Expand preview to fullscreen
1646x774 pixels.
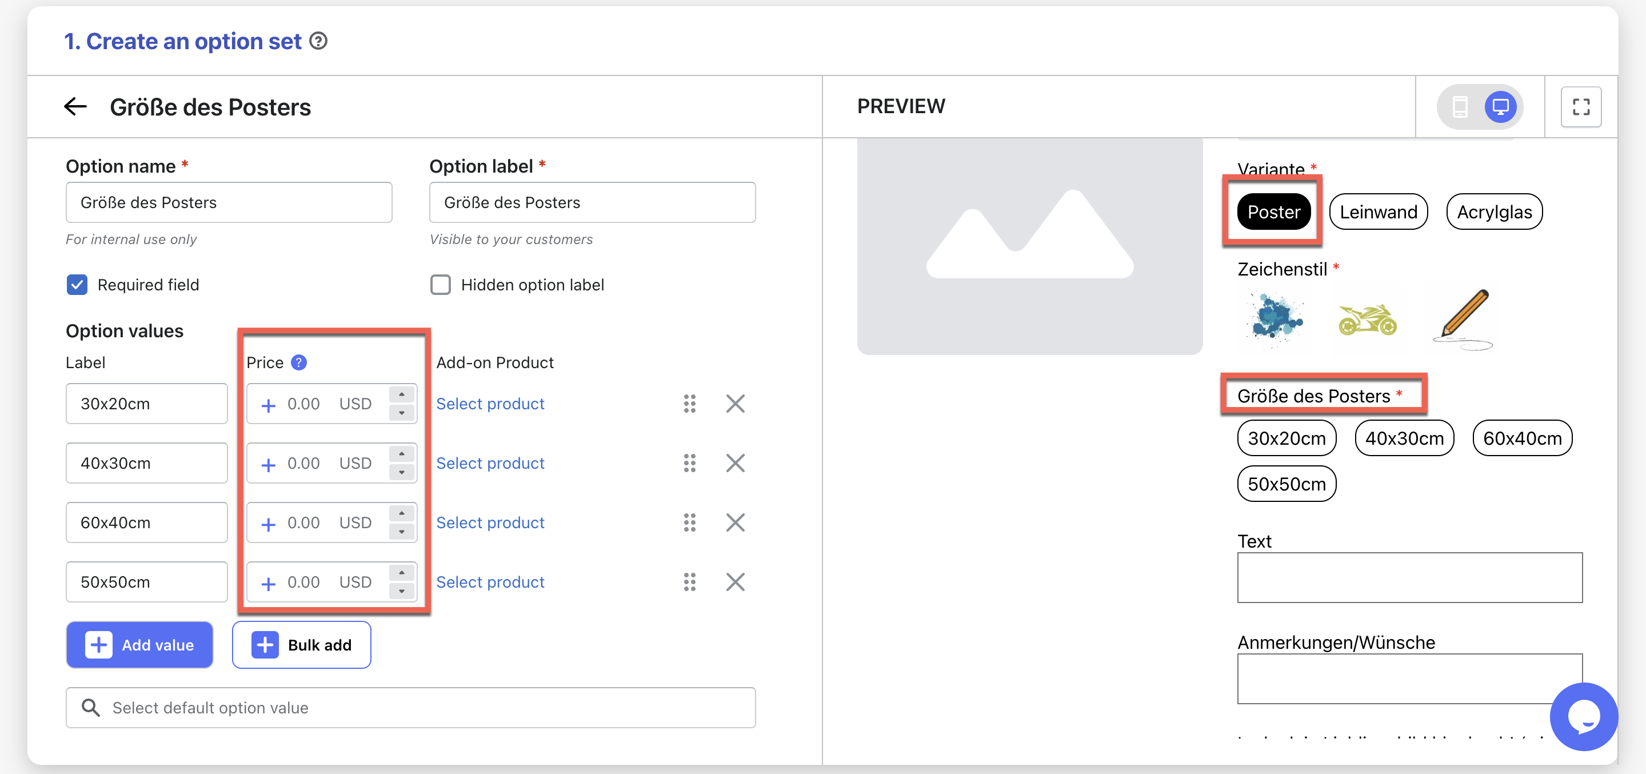pos(1581,107)
